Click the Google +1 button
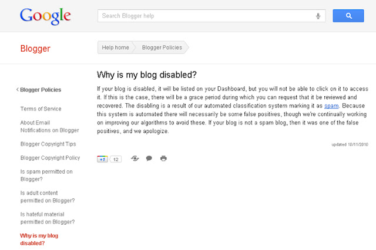Viewport: 376px width, 250px height. (x=102, y=159)
